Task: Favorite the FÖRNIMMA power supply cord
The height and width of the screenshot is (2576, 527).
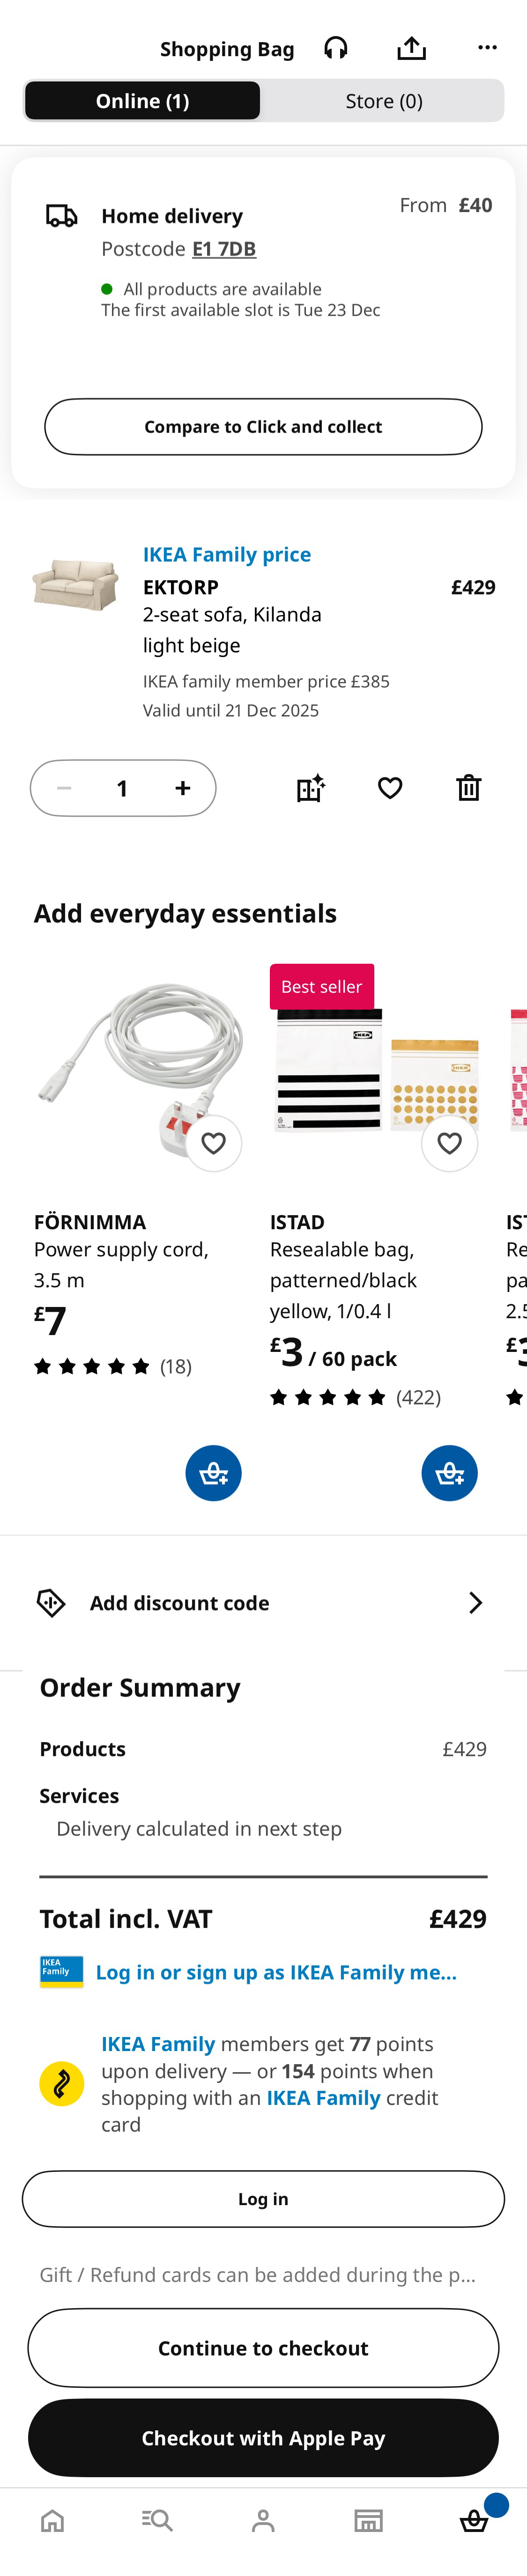Action: [x=213, y=1143]
